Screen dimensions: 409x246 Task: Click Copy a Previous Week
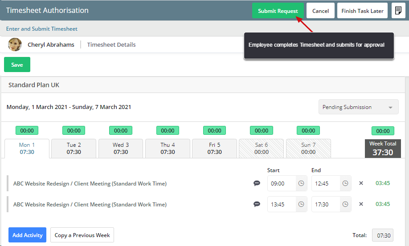82,235
